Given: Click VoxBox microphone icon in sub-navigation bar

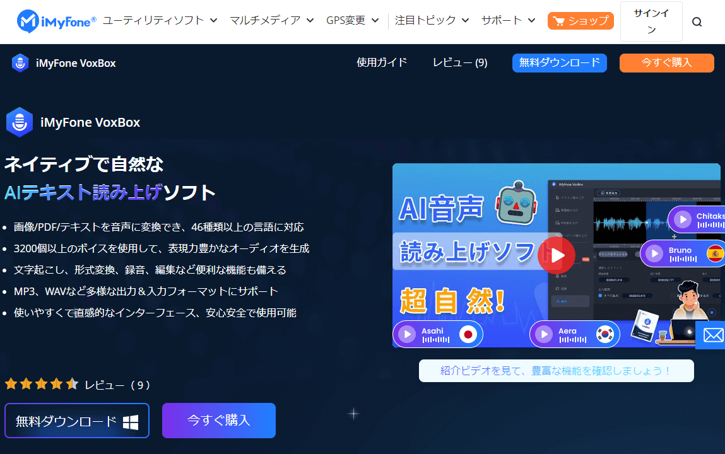Looking at the screenshot, I should tap(20, 63).
